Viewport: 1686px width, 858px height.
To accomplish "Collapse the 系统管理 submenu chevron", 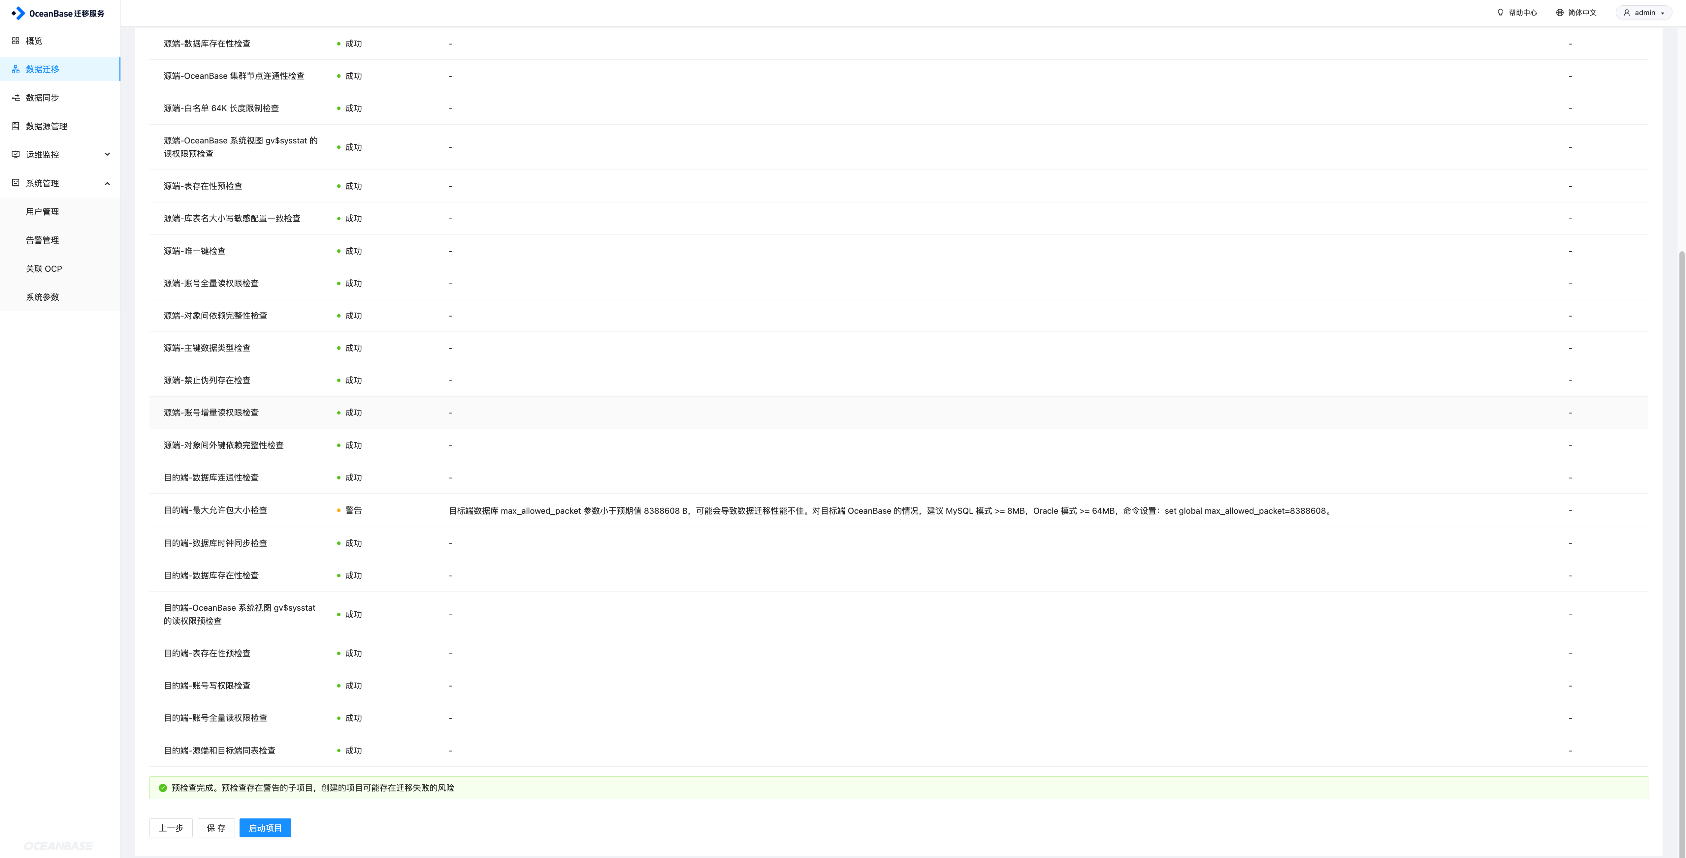I will (x=107, y=183).
